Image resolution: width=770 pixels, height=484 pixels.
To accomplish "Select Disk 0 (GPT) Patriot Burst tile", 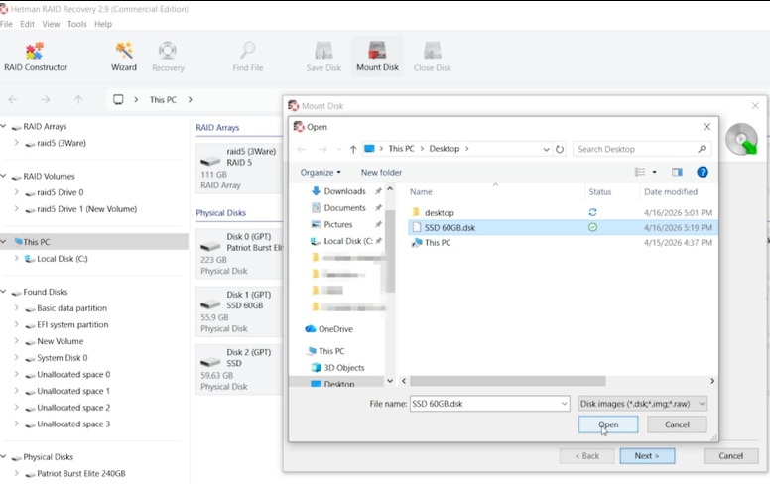I will tap(239, 253).
